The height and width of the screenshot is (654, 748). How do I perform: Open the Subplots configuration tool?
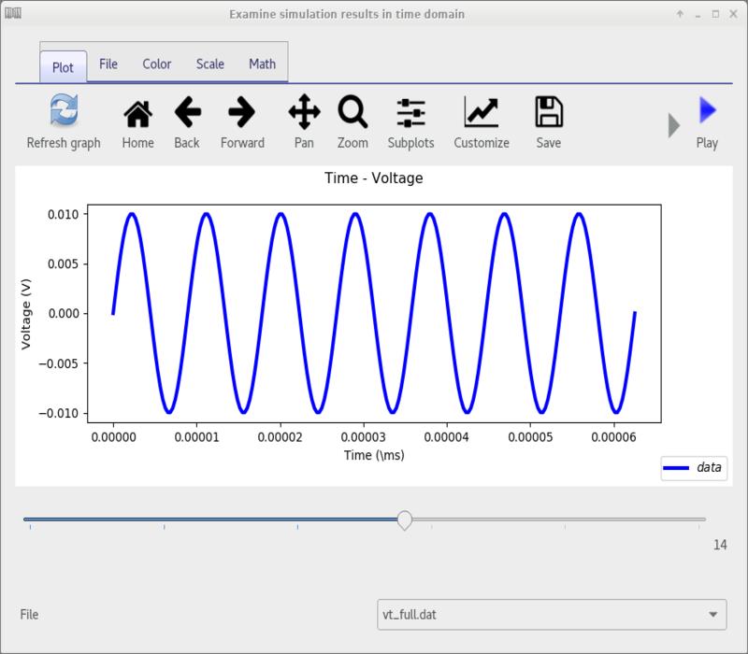pyautogui.click(x=410, y=113)
